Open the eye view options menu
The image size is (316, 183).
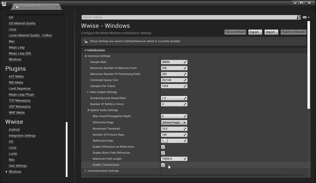[306, 17]
